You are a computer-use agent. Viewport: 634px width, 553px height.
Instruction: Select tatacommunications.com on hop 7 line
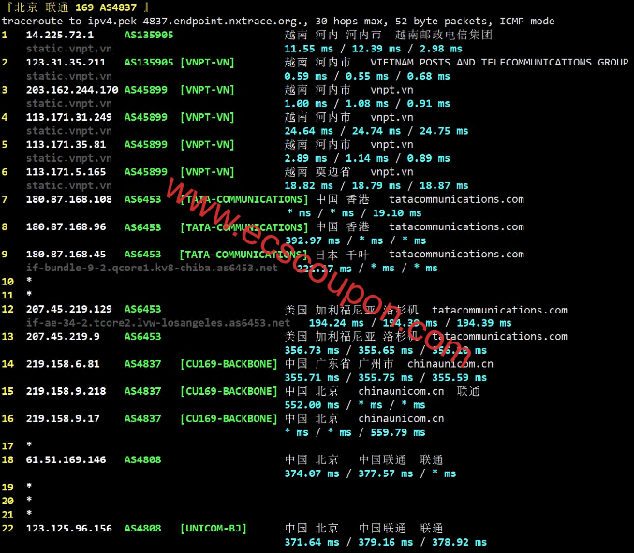[456, 199]
